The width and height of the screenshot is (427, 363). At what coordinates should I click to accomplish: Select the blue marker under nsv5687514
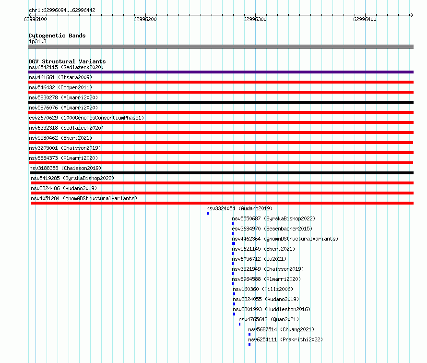249,334
